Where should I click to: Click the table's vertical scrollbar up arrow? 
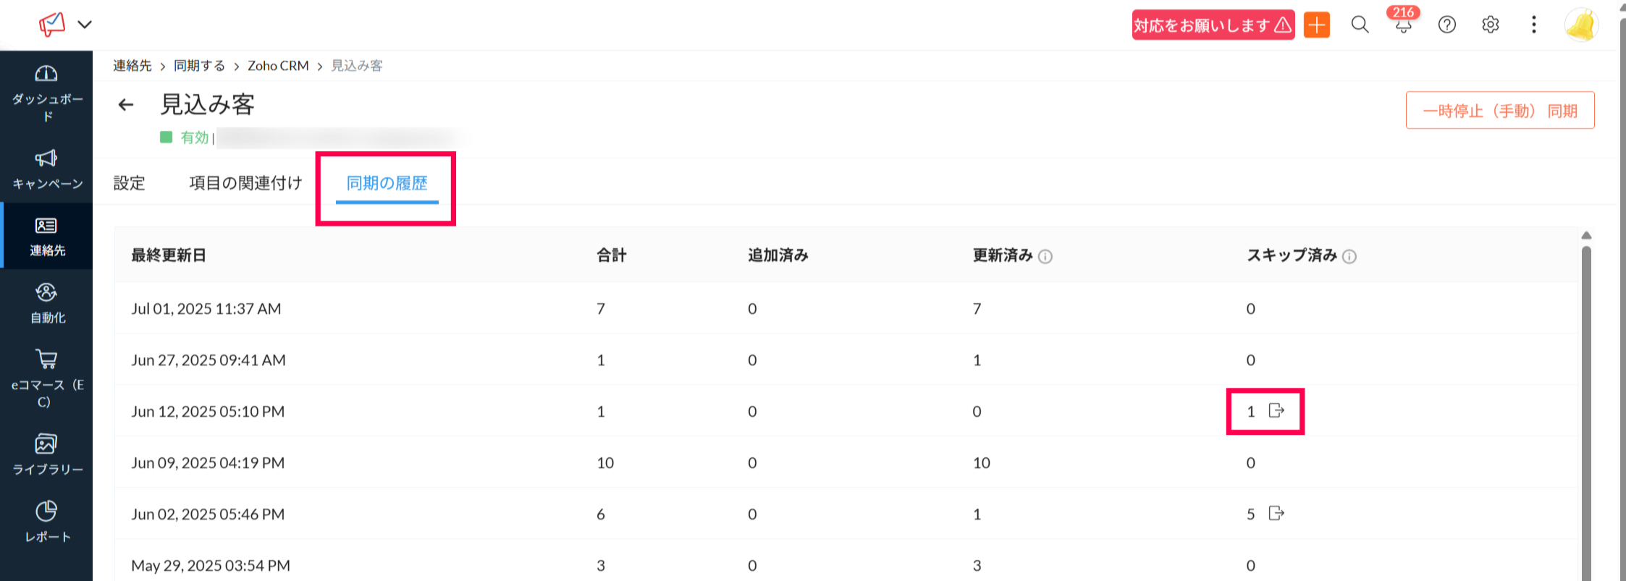coord(1586,236)
